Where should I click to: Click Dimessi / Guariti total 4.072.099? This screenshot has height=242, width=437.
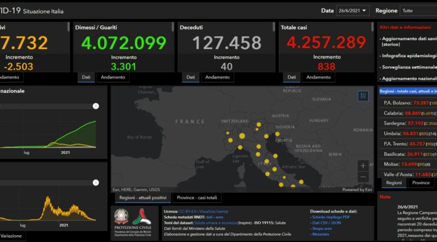point(124,43)
